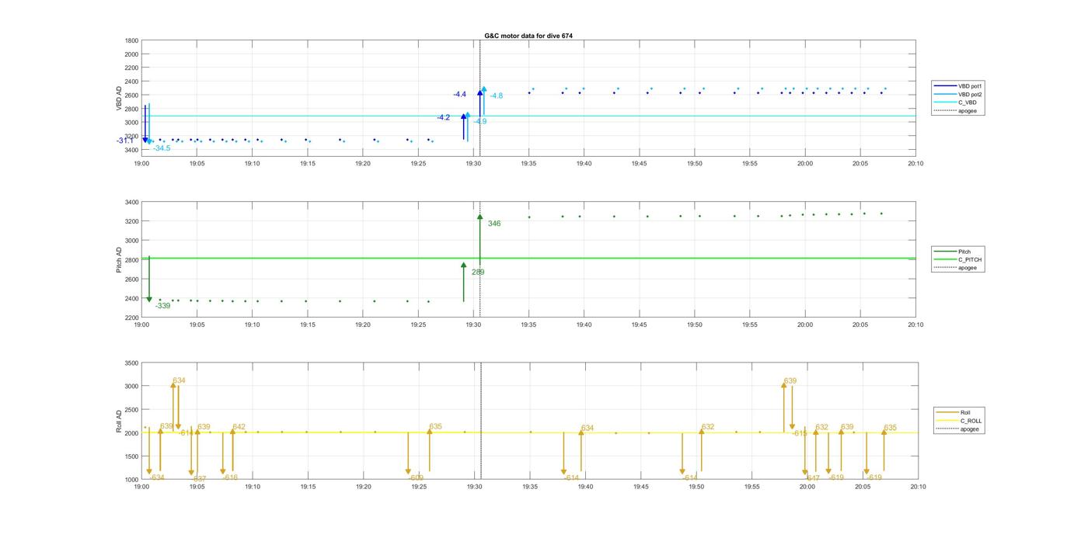Image resolution: width=1088 pixels, height=538 pixels.
Task: Click the green pitch arrow labeled 346
Action: [x=480, y=241]
